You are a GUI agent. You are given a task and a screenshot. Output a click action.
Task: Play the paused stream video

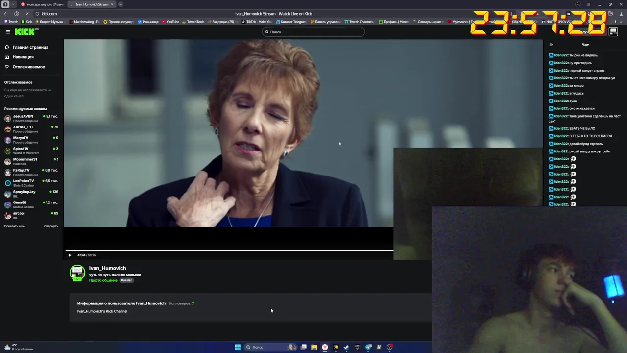(x=70, y=255)
